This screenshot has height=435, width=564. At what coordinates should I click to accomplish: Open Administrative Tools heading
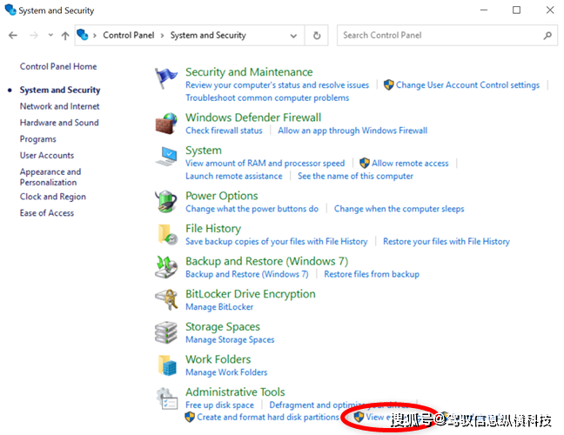(x=235, y=392)
